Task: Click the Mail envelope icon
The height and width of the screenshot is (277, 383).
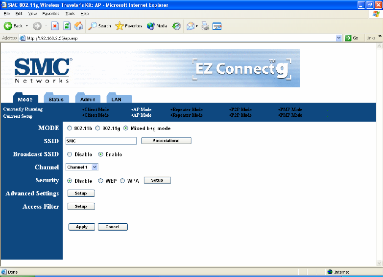Action: click(x=191, y=26)
